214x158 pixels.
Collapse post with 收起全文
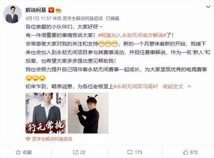(173, 86)
